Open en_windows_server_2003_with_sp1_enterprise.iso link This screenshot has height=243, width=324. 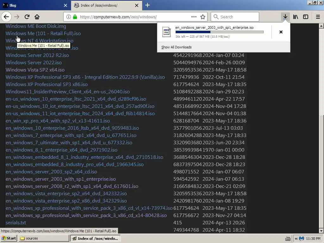pyautogui.click(x=60, y=179)
